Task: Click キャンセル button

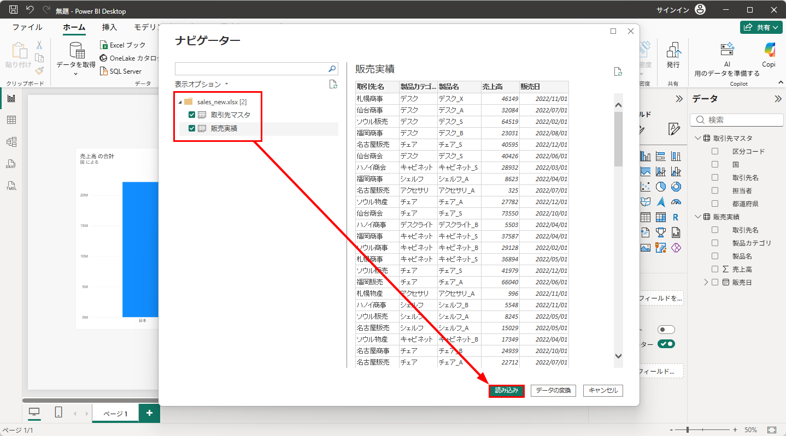Action: click(603, 391)
